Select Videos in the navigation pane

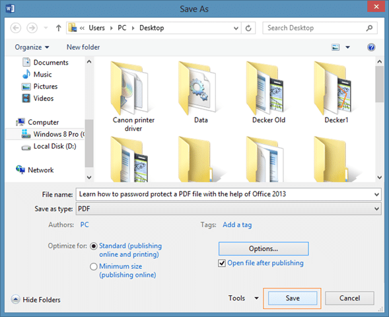pos(38,98)
